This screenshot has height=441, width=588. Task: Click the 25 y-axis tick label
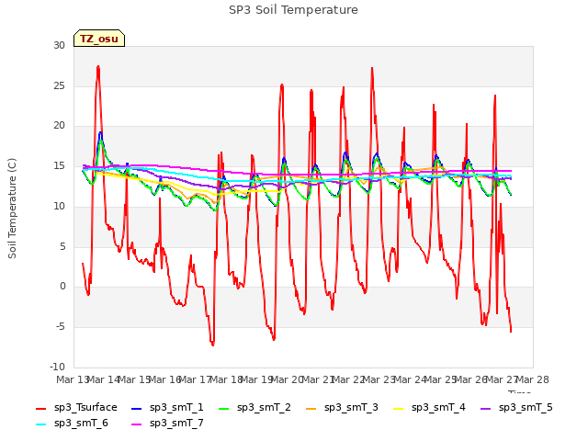(x=59, y=85)
